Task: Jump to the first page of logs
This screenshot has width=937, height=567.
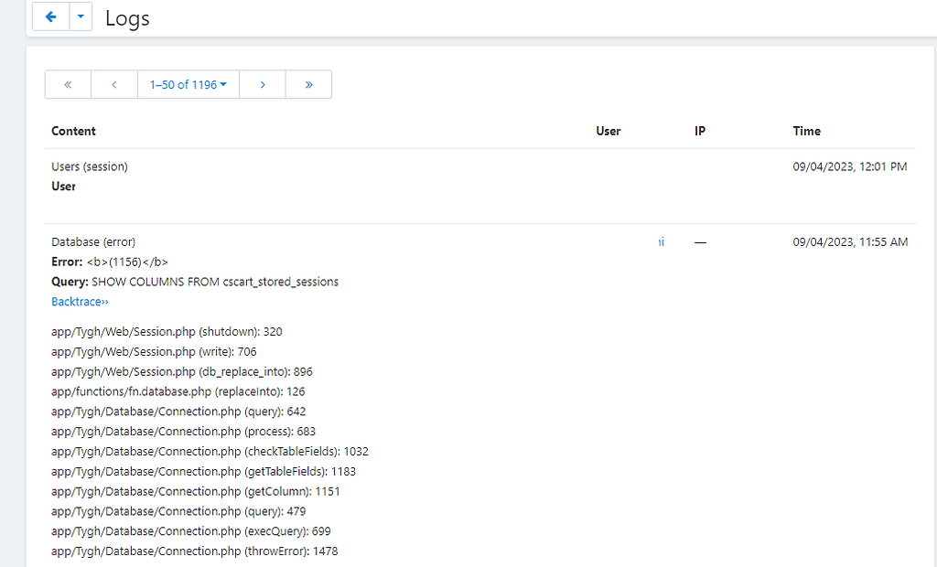Action: click(68, 84)
